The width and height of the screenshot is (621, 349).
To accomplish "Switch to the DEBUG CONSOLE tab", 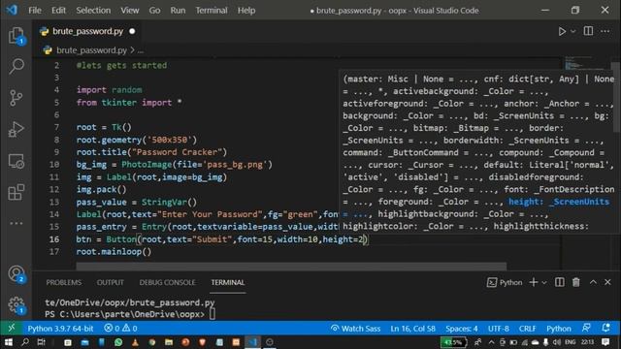I will [x=167, y=282].
